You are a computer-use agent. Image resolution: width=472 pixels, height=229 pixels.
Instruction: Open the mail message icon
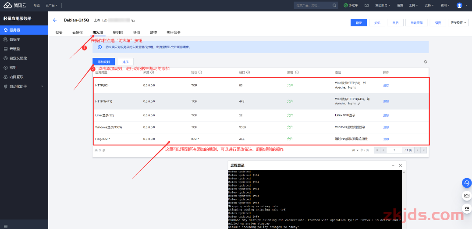click(366, 5)
